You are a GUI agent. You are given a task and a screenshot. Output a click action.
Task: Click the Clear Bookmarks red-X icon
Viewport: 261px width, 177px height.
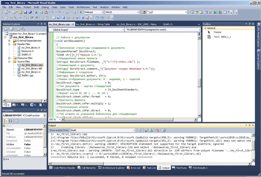pyautogui.click(x=87, y=17)
